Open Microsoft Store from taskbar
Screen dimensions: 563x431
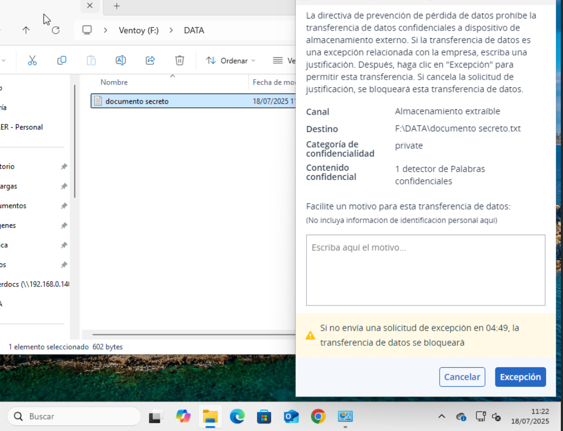click(x=264, y=417)
